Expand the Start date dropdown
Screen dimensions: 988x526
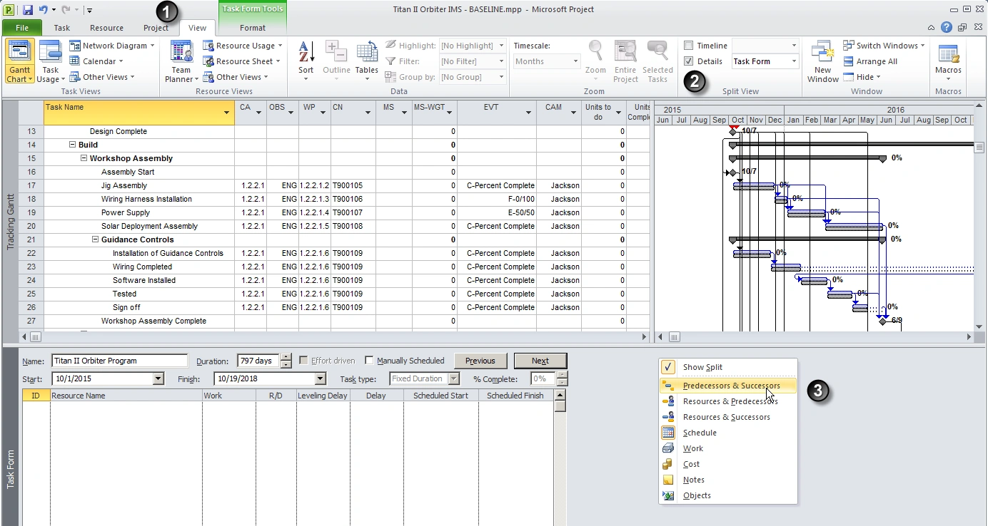pyautogui.click(x=158, y=379)
